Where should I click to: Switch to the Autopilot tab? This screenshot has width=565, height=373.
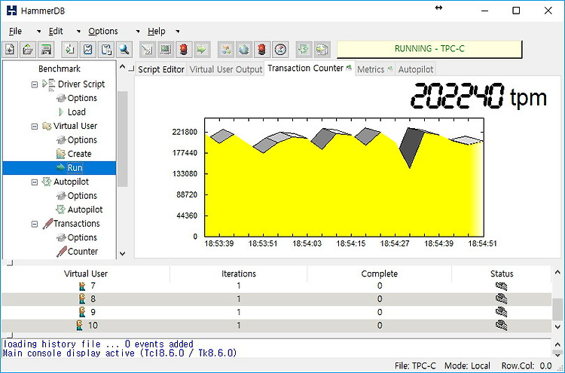click(x=415, y=69)
